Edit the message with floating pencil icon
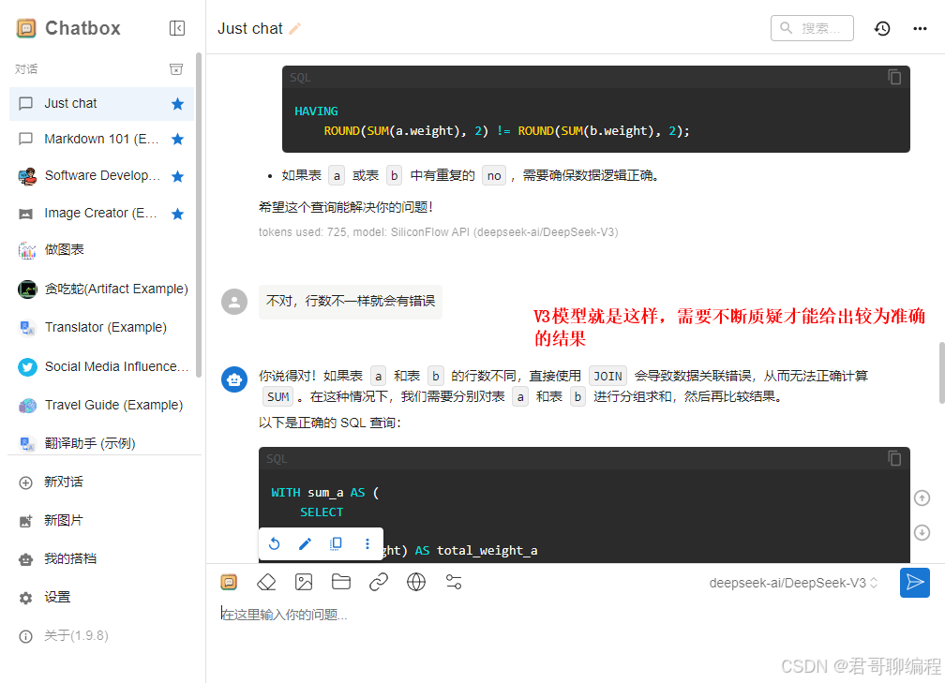Viewport: 945px width, 683px height. (x=305, y=543)
